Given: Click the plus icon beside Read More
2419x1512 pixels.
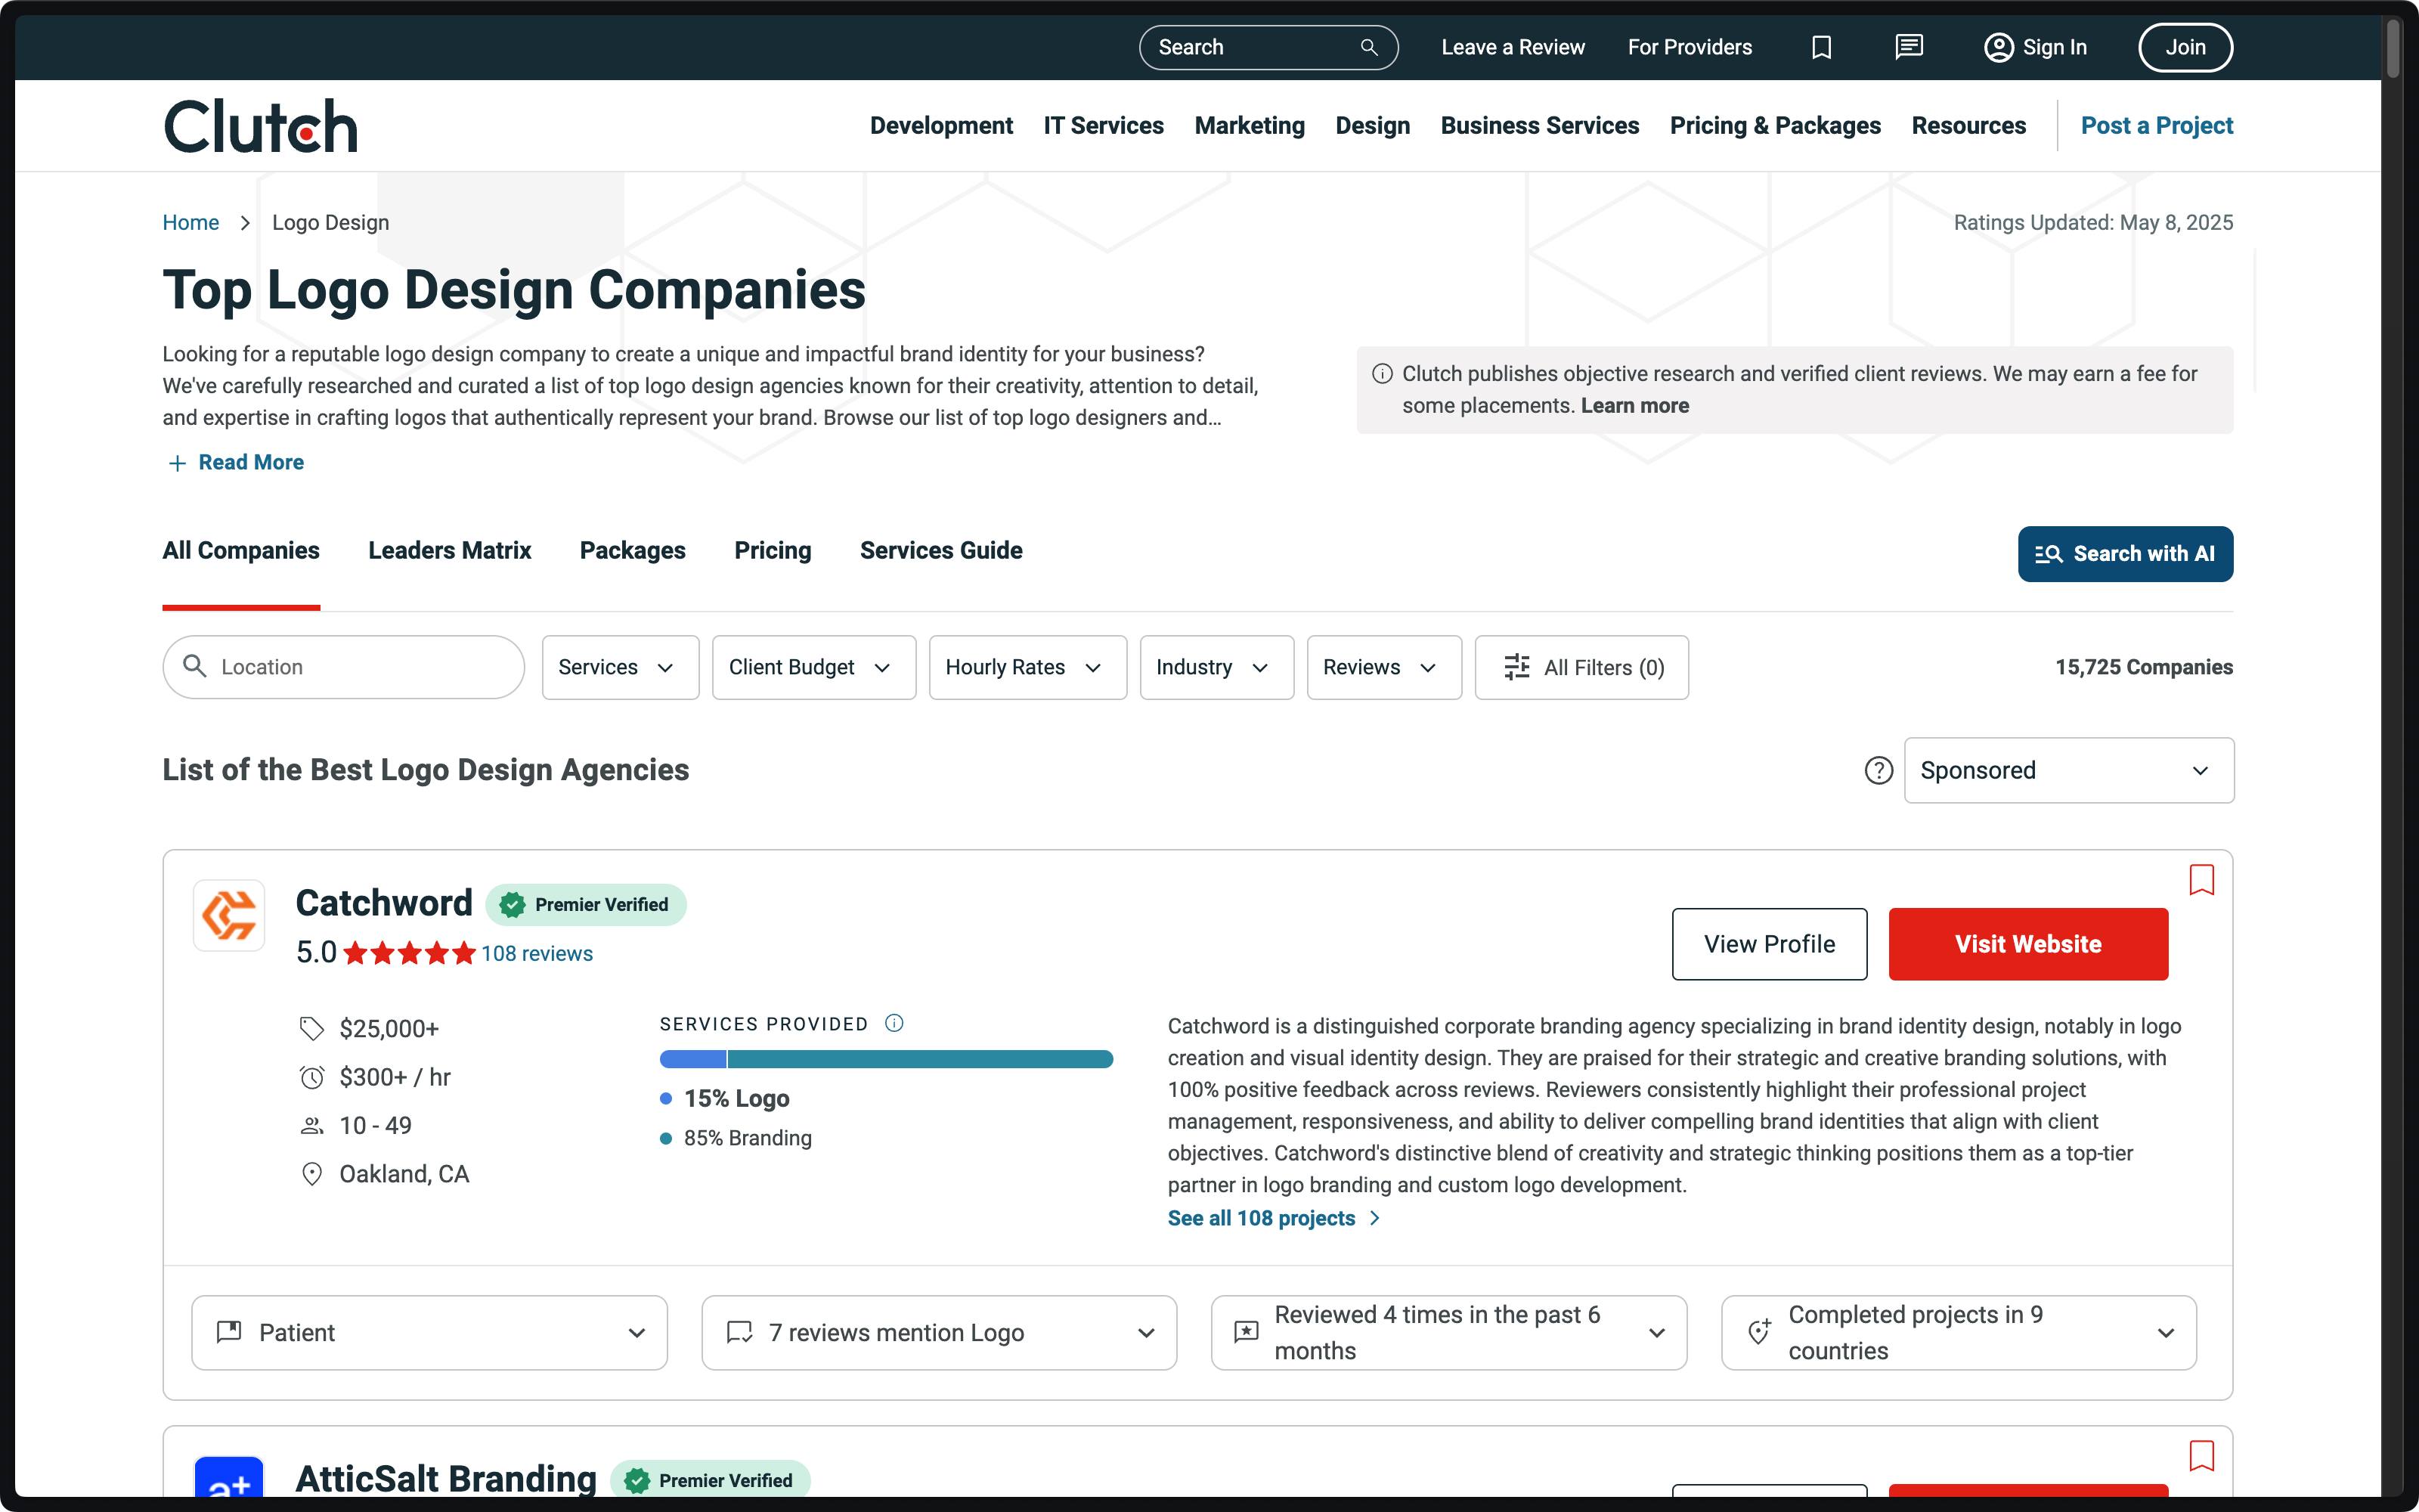Looking at the screenshot, I should [x=177, y=463].
